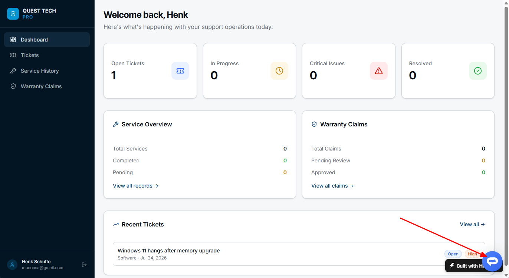Click the Open status badge
Viewport: 509px width, 278px height.
coord(453,254)
